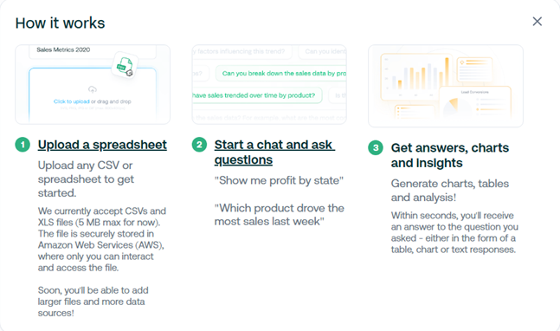
Task: Select the upload spreadsheet preview image
Action: tap(93, 84)
